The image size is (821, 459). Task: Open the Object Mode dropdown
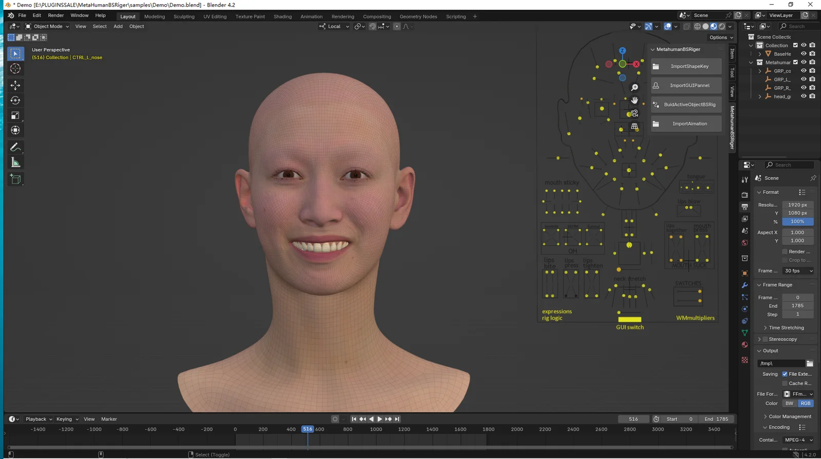click(x=47, y=26)
